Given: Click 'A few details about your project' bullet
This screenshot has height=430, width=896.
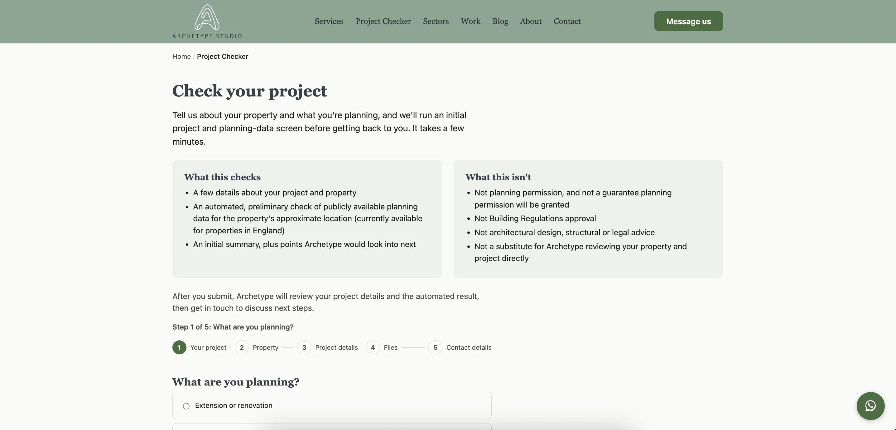Looking at the screenshot, I should point(274,192).
